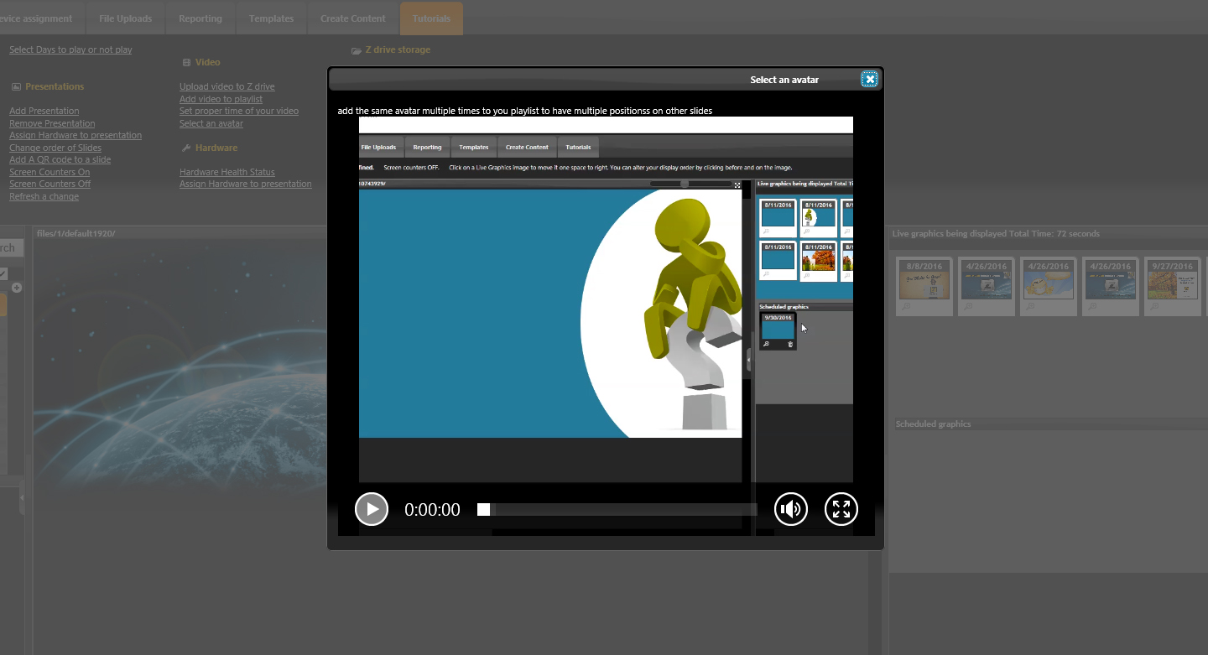Click the Presentations section picture icon
The width and height of the screenshot is (1208, 655).
16,86
